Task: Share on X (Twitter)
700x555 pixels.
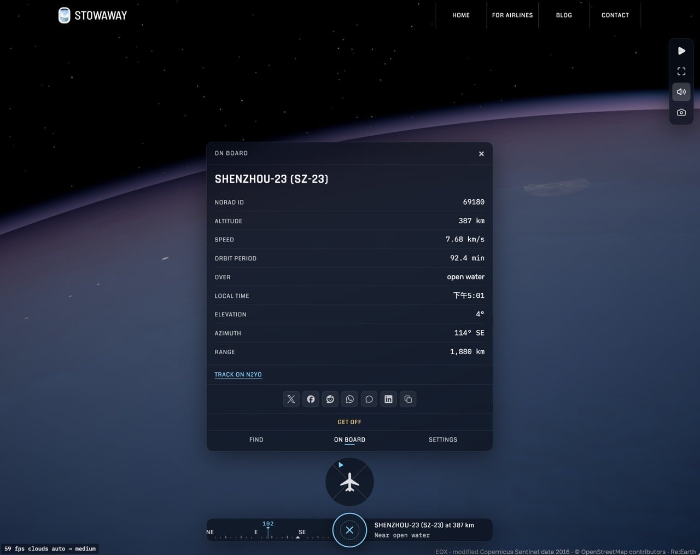Action: [291, 399]
